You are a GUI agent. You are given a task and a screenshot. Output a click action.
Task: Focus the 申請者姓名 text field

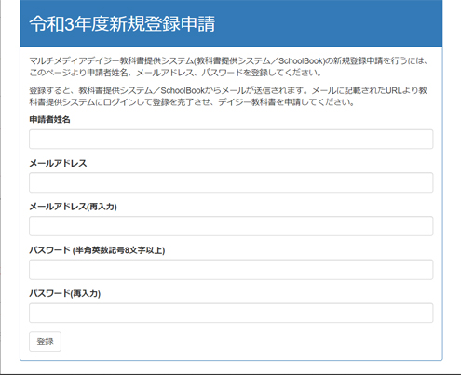click(231, 139)
